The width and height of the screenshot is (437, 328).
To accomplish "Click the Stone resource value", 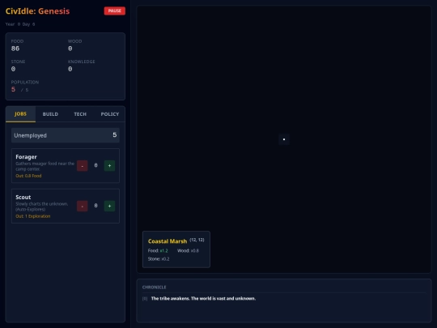I will point(13,69).
